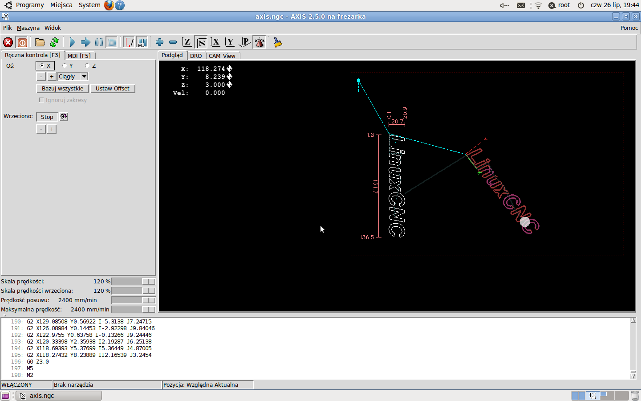Image resolution: width=641 pixels, height=401 pixels.
Task: Click the spindle Stop button
Action: coord(47,117)
